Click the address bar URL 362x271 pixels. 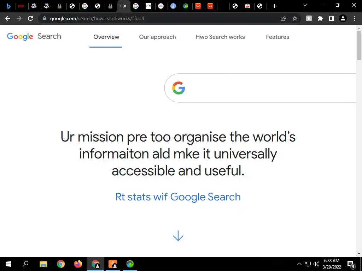coord(97,18)
